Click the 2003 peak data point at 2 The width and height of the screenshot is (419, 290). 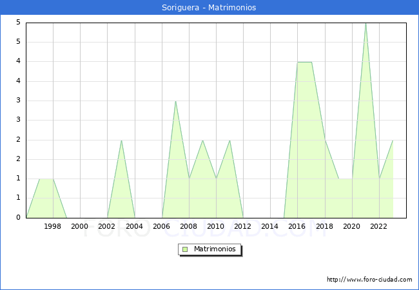click(121, 140)
